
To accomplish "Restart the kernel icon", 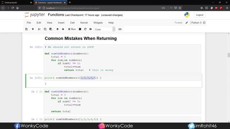I will (x=85, y=29).
